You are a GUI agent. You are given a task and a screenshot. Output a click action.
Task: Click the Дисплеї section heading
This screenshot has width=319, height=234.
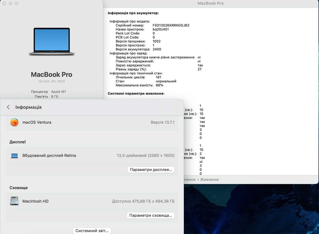pyautogui.click(x=17, y=142)
